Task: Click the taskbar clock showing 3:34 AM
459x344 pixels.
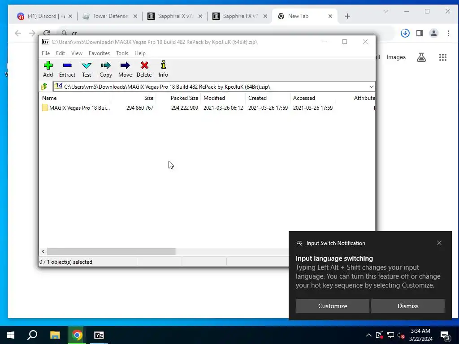Action: pos(420,335)
